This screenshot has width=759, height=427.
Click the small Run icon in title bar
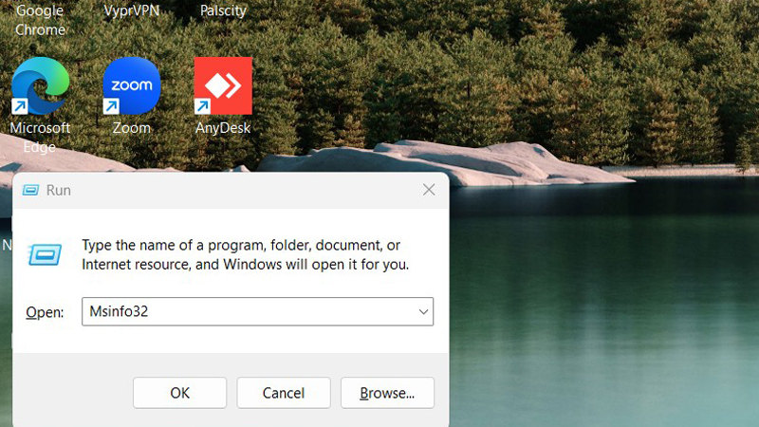coord(30,190)
